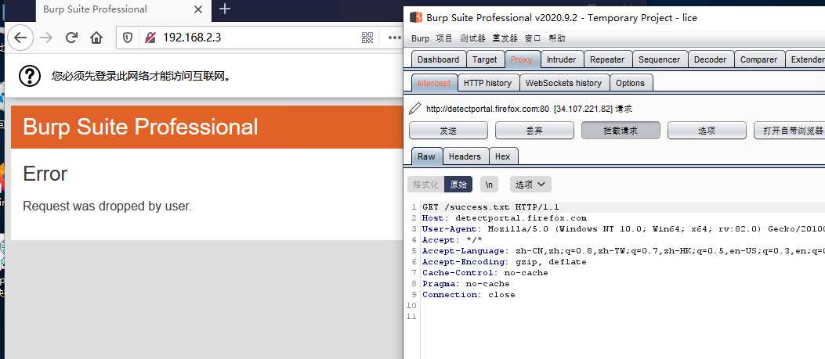Click the Accept-Language header line
Viewport: 825px width, 359px height.
point(623,251)
